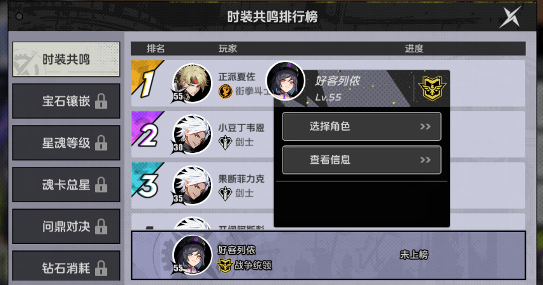Click rank 1 player 正派夏佐's avatar
This screenshot has width=543, height=285.
pyautogui.click(x=192, y=83)
